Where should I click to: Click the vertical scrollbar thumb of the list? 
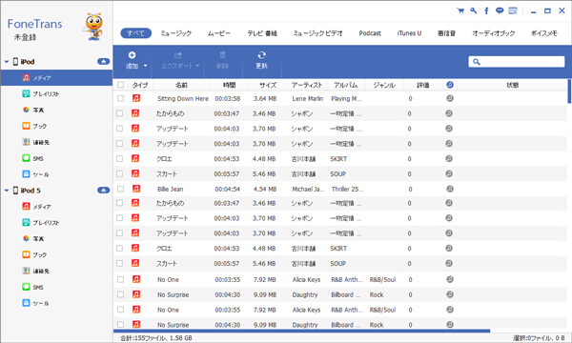(569, 91)
